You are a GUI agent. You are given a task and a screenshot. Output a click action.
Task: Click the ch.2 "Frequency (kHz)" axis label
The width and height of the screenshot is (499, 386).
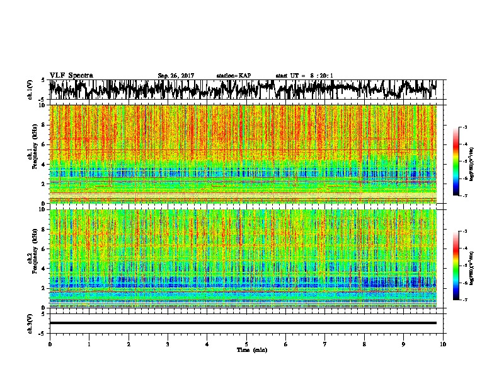click(35, 251)
